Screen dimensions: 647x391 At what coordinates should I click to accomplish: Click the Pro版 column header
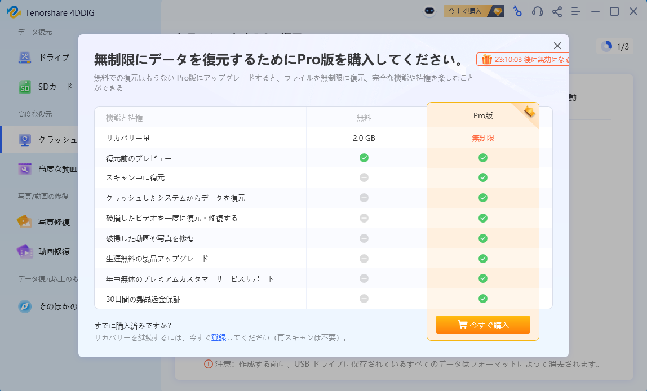click(483, 115)
